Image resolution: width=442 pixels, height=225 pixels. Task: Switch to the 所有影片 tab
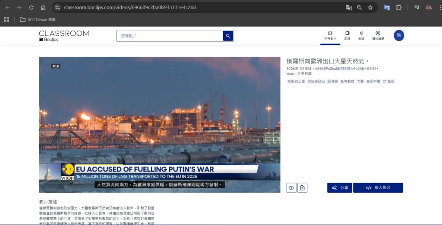(x=330, y=35)
